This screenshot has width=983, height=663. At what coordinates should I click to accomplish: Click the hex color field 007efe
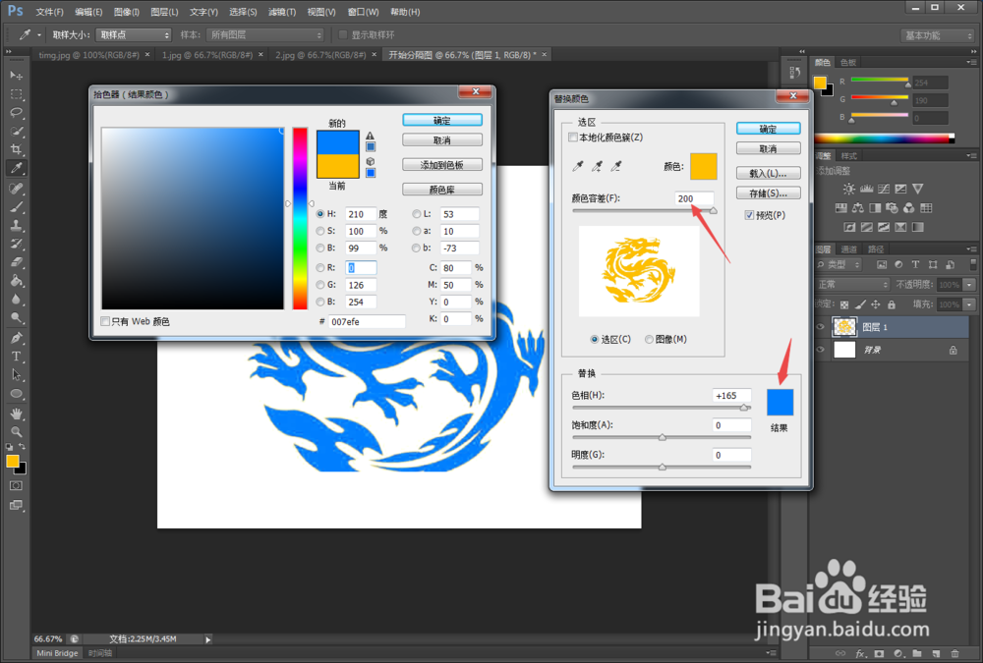tap(367, 321)
